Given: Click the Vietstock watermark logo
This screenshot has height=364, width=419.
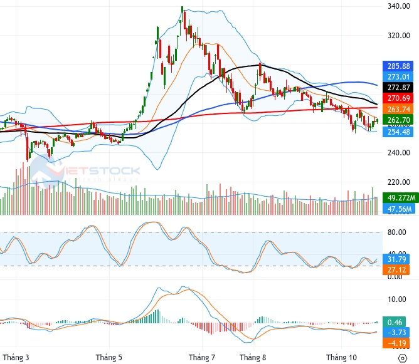Looking at the screenshot, I should pos(85,172).
